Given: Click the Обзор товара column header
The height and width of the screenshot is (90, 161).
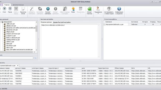Looking at the screenshot, I should (123, 68).
